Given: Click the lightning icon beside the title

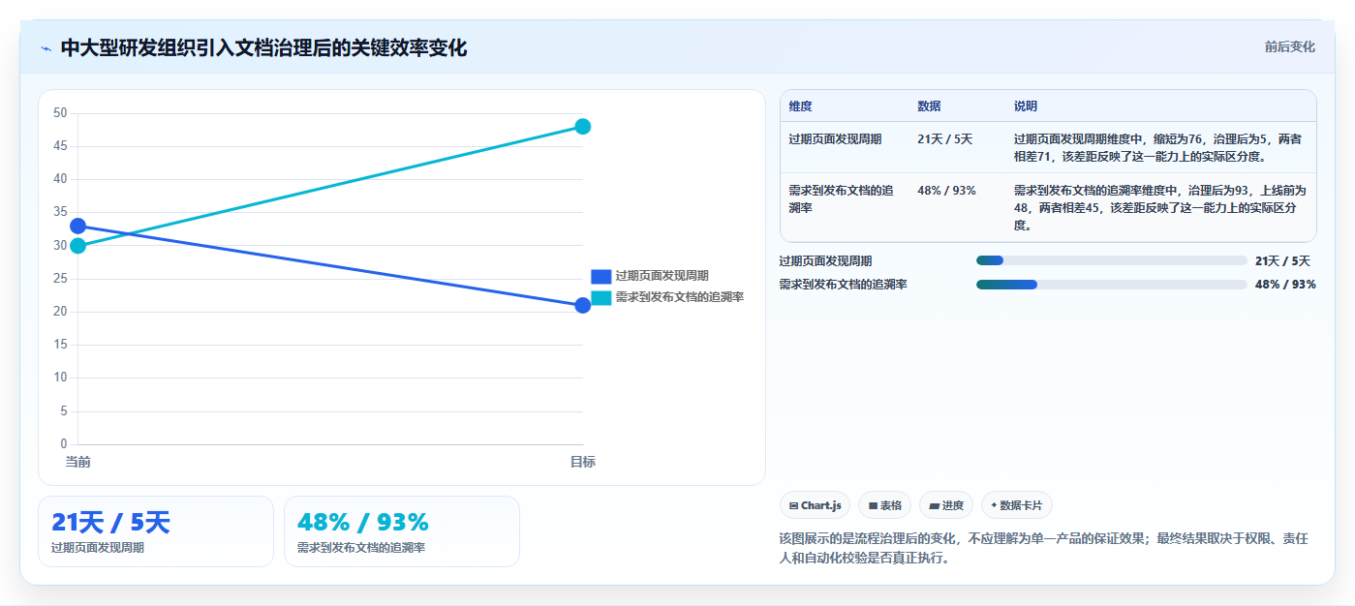Looking at the screenshot, I should (x=46, y=48).
